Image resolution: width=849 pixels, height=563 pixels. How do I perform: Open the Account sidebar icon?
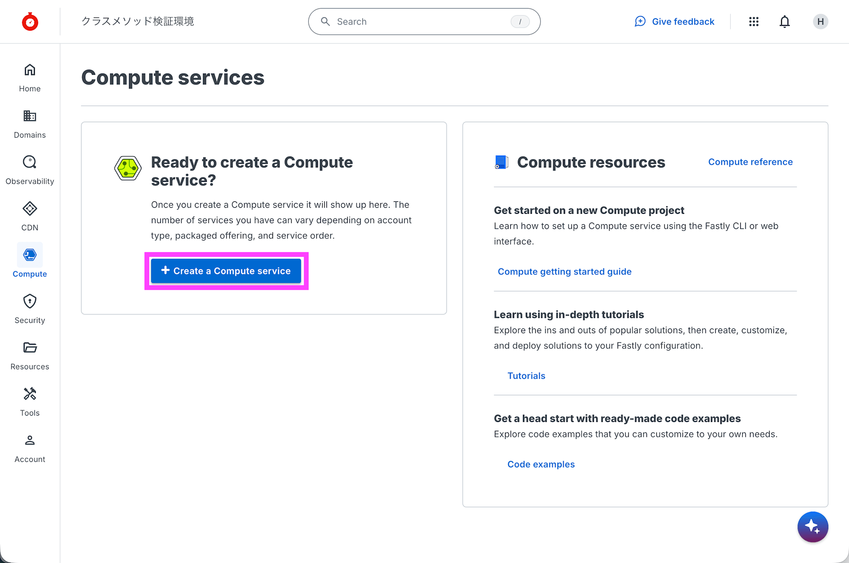point(30,441)
